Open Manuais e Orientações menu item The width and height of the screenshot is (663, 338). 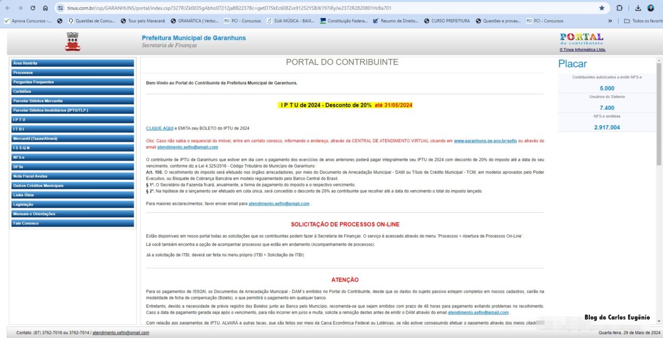tap(73, 214)
